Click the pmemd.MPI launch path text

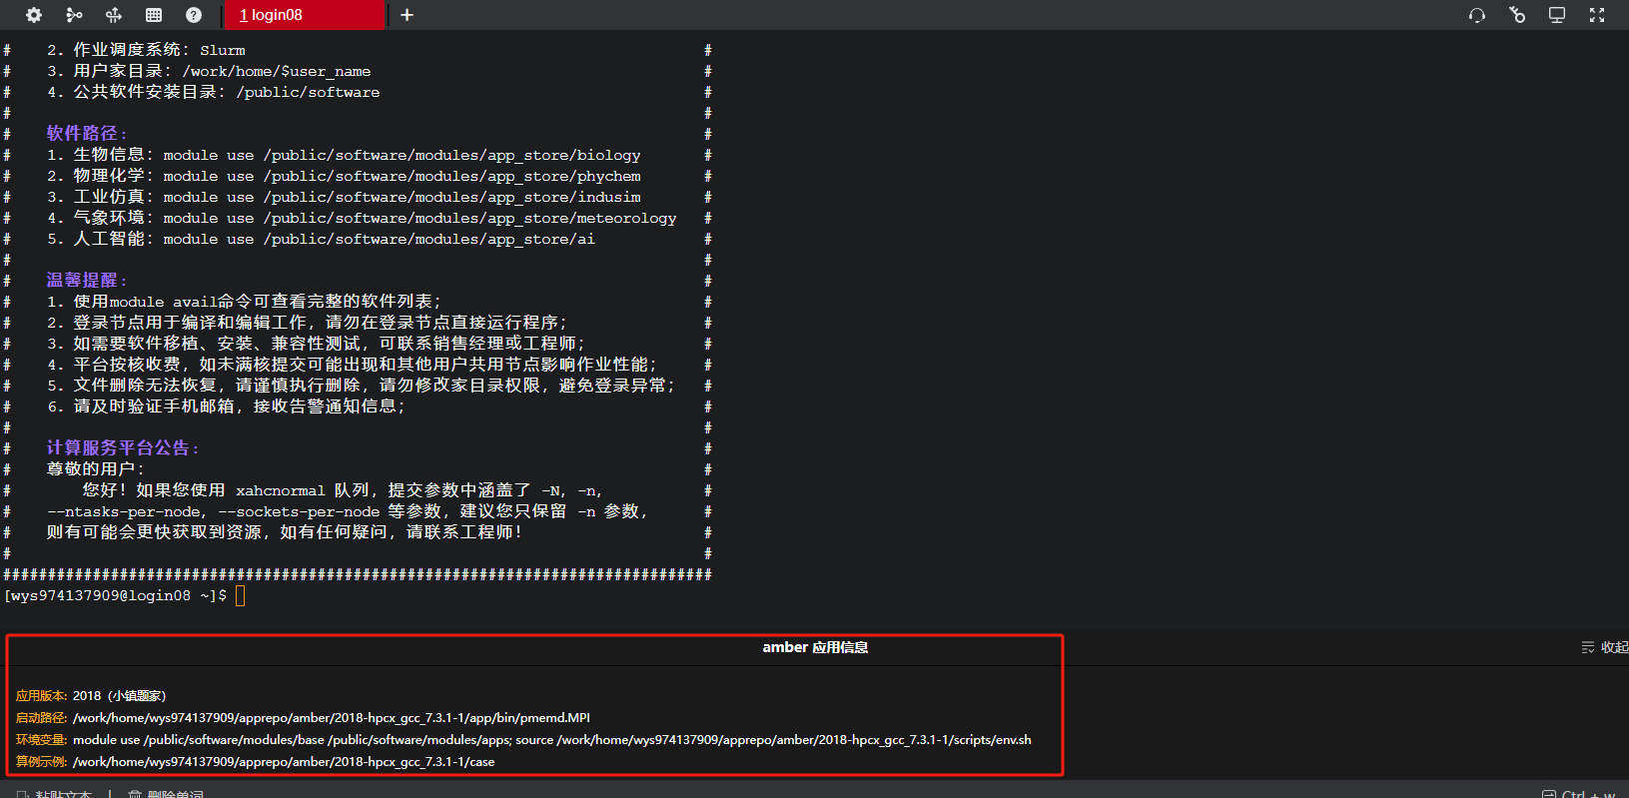click(332, 717)
